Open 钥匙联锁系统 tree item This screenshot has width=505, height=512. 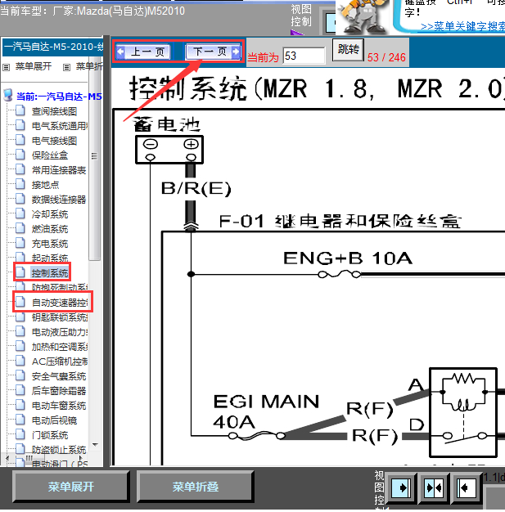(x=60, y=317)
